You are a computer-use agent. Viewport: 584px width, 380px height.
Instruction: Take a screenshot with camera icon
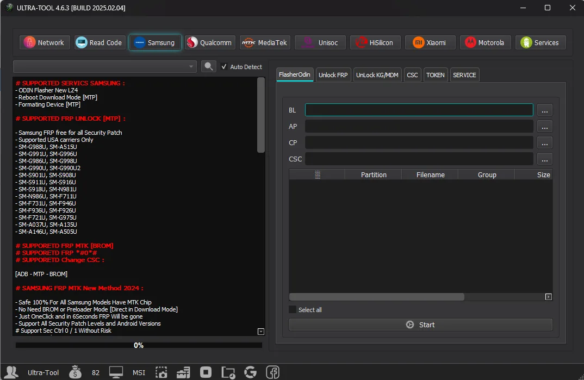click(161, 372)
